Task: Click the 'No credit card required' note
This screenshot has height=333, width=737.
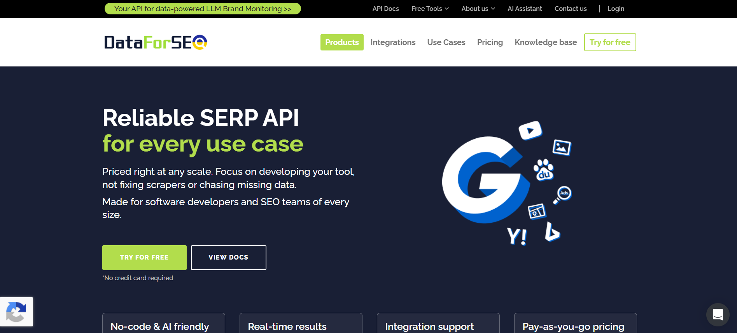Action: 138,278
